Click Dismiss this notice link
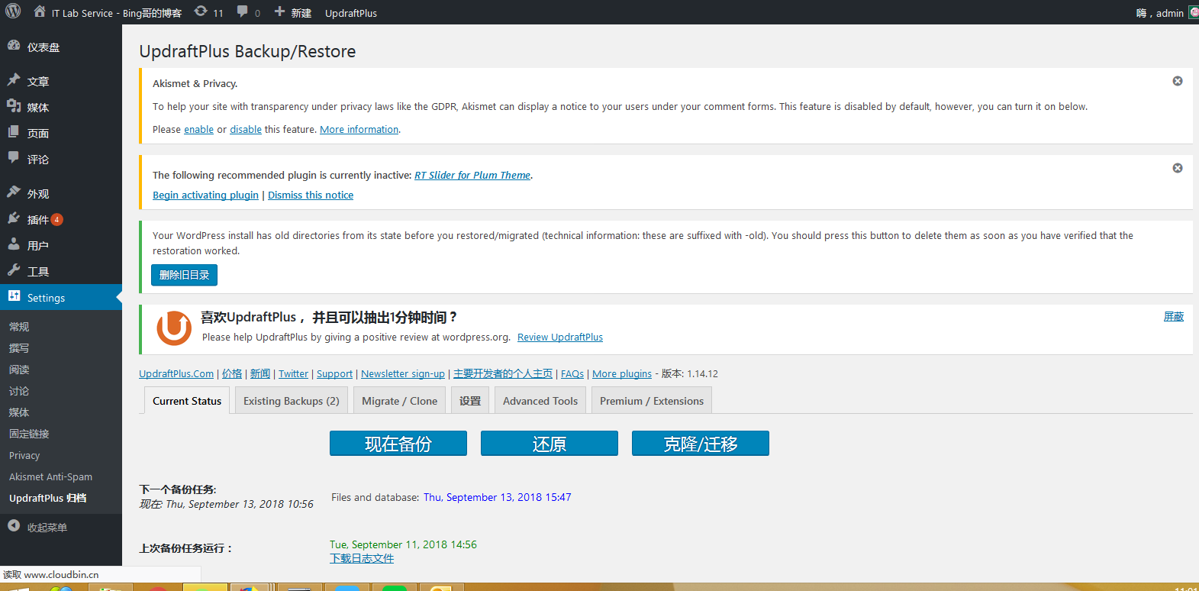This screenshot has height=591, width=1199. pyautogui.click(x=311, y=195)
